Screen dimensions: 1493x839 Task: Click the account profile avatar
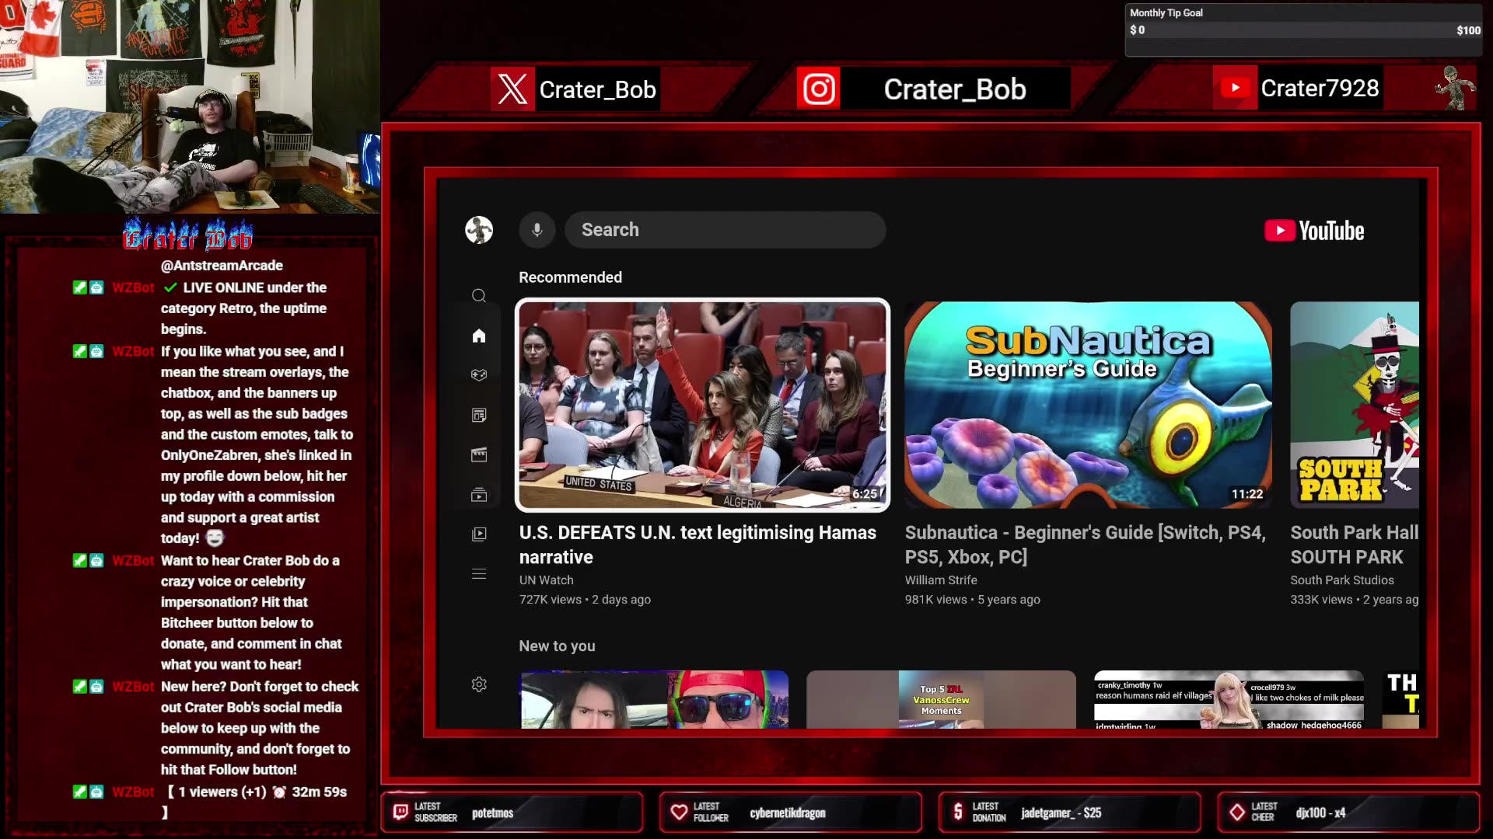[479, 230]
